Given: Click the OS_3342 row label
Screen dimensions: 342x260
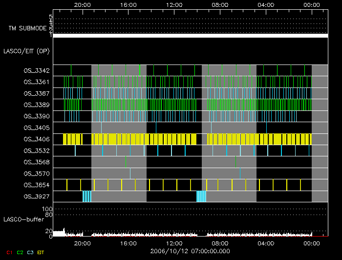Looking at the screenshot, I should coord(37,71).
